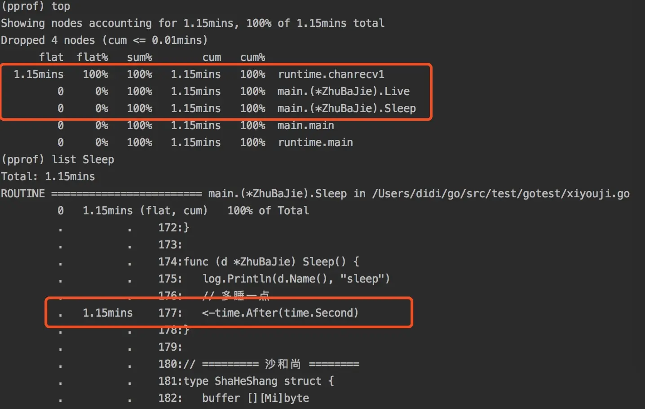Click the runtime.main row label

point(315,143)
